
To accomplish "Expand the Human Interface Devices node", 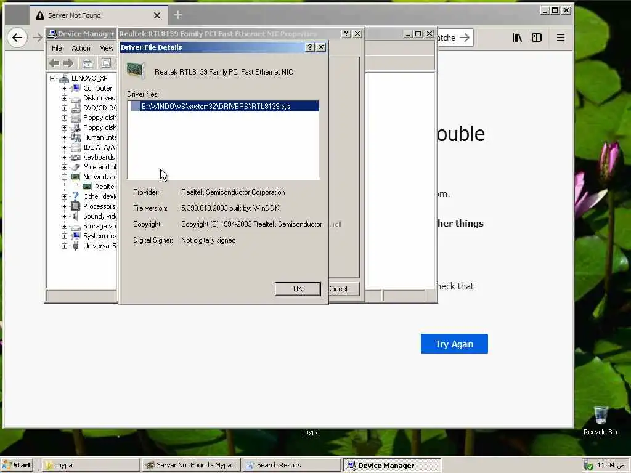I will (64, 137).
